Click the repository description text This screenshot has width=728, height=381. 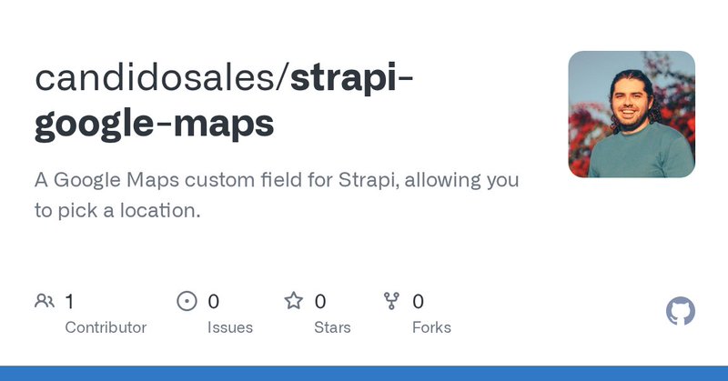pyautogui.click(x=277, y=195)
